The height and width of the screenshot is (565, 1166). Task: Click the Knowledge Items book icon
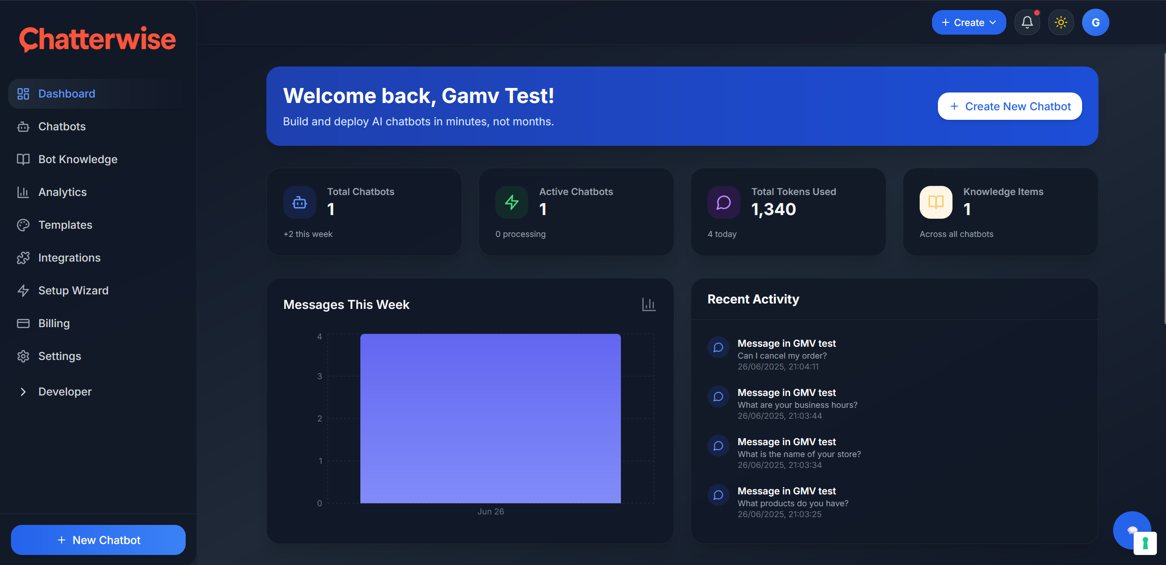936,202
